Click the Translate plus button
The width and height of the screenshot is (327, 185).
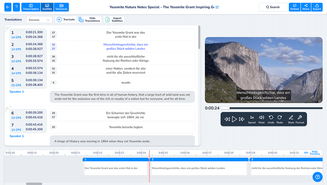(x=66, y=19)
